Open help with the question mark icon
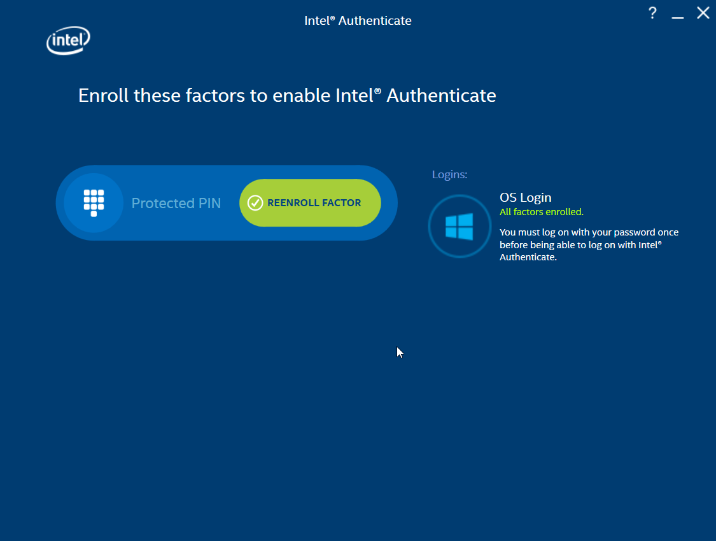Image resolution: width=716 pixels, height=541 pixels. pyautogui.click(x=652, y=13)
